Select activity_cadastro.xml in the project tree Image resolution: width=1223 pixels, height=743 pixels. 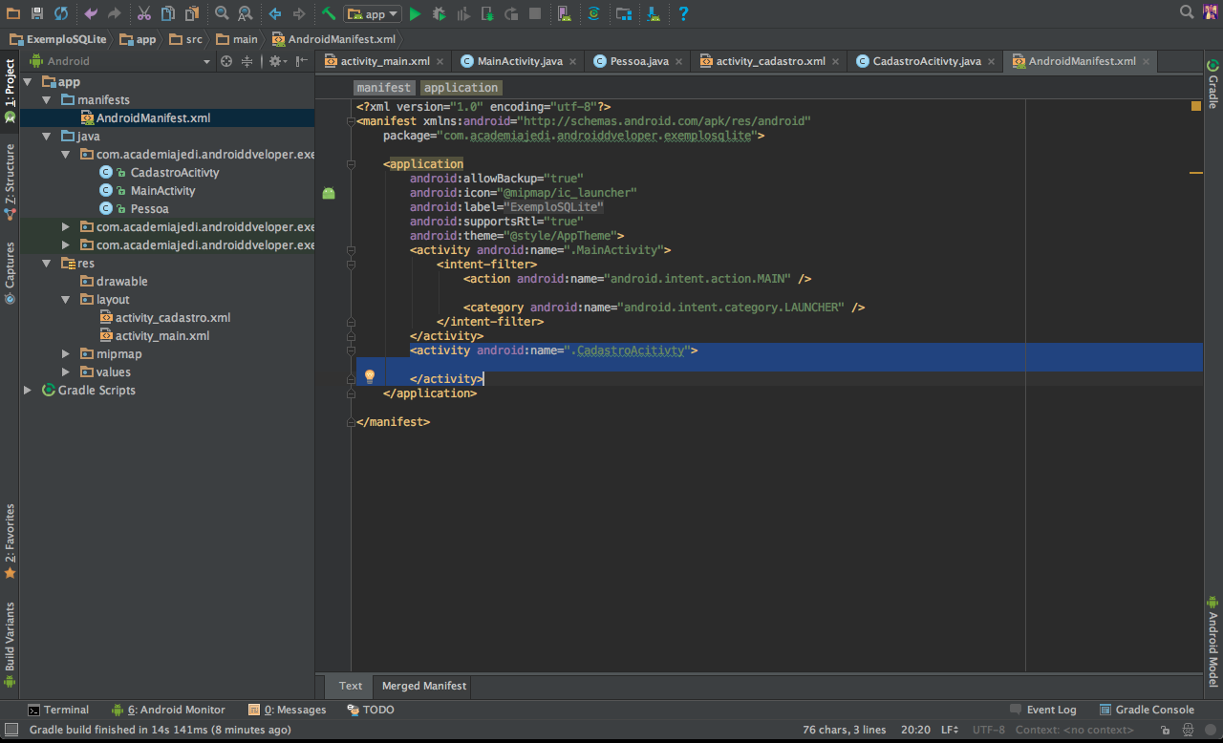172,318
